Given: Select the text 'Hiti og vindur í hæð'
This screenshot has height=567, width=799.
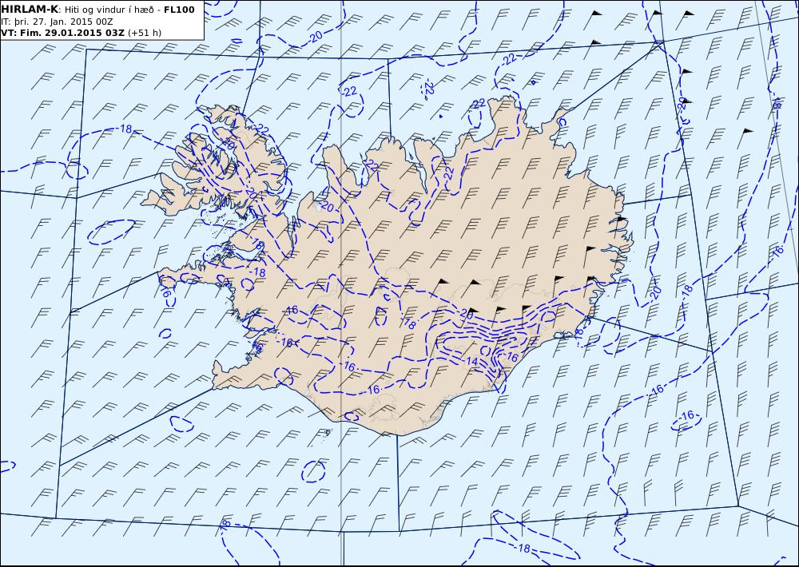Looking at the screenshot, I should pyautogui.click(x=109, y=10).
